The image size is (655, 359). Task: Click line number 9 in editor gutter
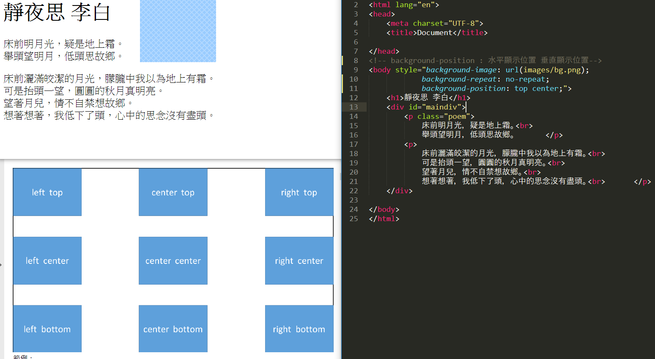[356, 70]
